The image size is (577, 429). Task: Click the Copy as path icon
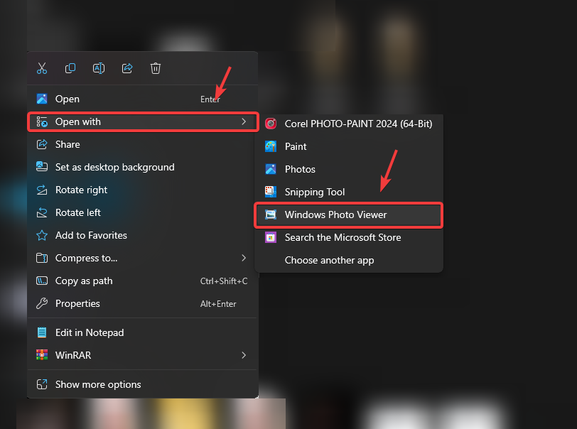click(42, 281)
